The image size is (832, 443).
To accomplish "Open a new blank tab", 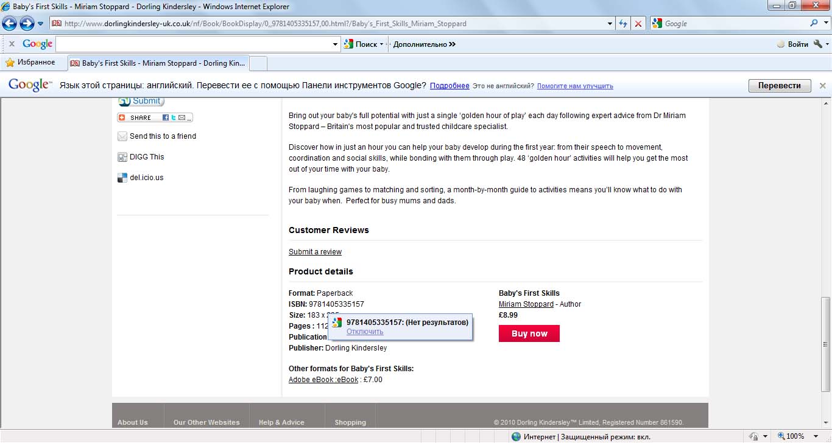I will (x=258, y=63).
